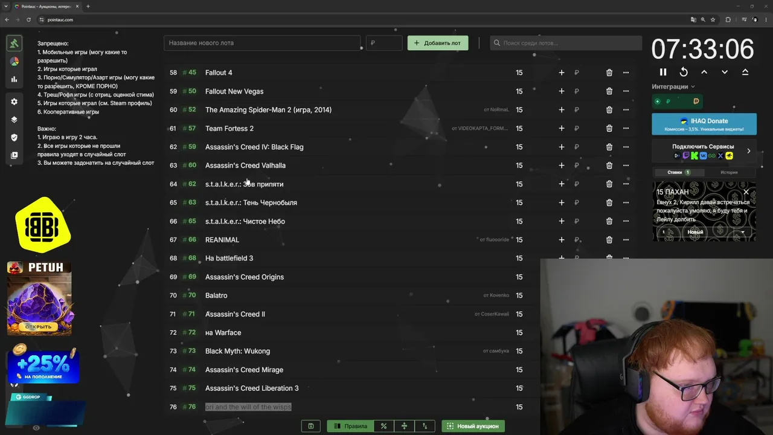Start a Новый аукцион
The width and height of the screenshot is (773, 435).
point(473,426)
